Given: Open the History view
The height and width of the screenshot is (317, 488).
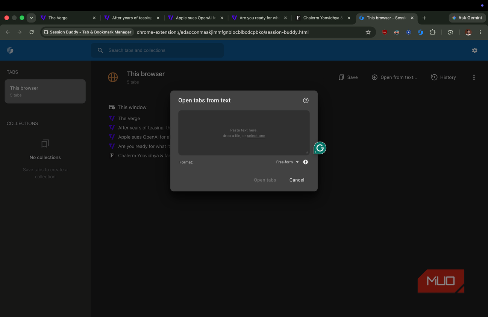Looking at the screenshot, I should (x=444, y=77).
